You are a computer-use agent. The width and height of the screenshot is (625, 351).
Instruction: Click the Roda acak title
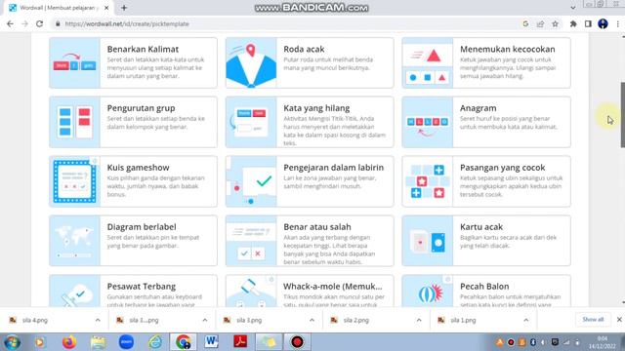304,49
